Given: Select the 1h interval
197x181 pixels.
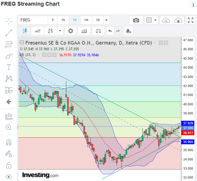Looking at the screenshot, I should pos(63,20).
